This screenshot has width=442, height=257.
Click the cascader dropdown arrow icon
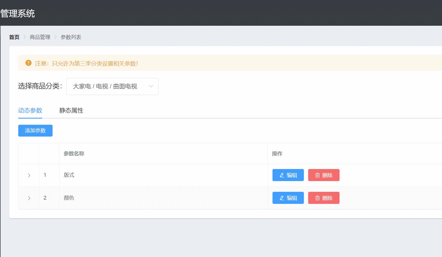tap(151, 86)
